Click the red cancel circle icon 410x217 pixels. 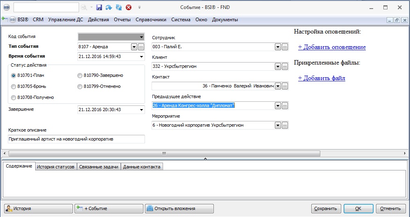129,7
